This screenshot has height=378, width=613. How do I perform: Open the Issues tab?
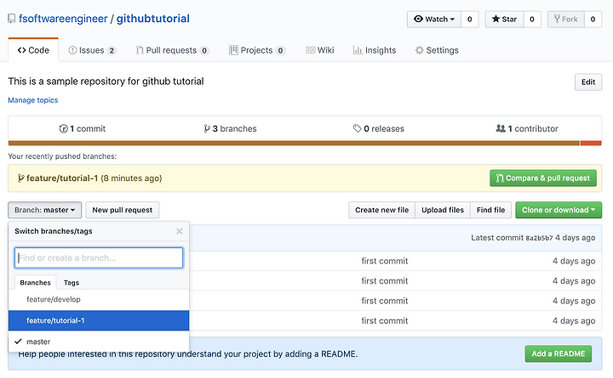(92, 50)
